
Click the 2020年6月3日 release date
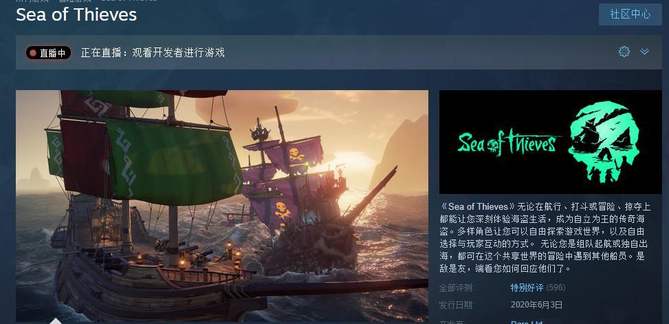point(536,305)
